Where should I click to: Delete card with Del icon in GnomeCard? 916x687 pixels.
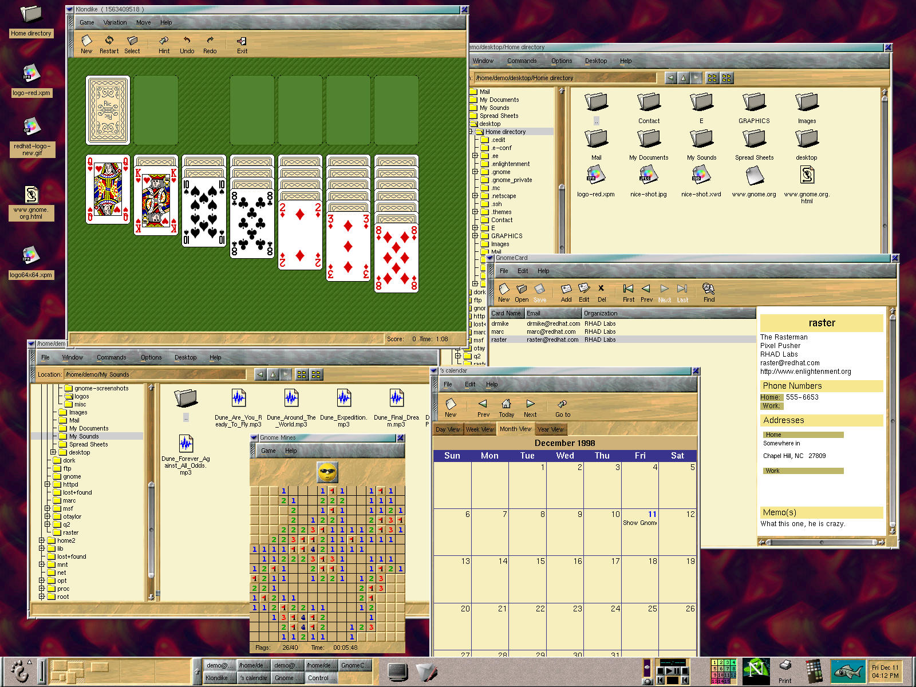602,292
